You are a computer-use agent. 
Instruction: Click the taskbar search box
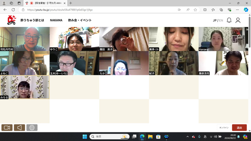[109, 137]
